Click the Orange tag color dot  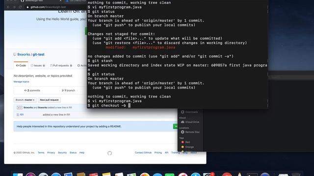pos(183,147)
